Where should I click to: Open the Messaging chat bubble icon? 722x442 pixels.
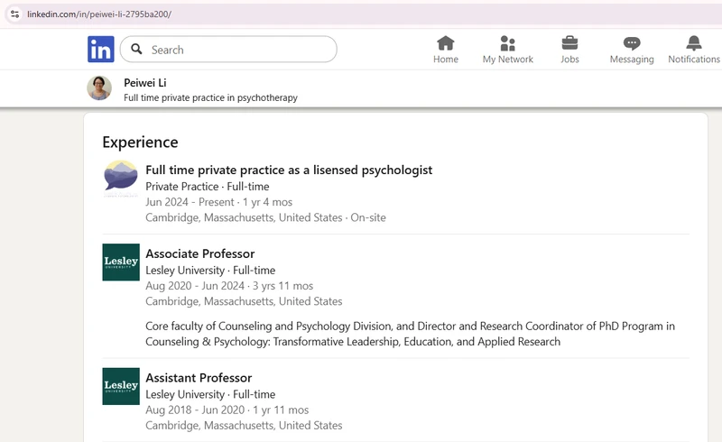click(632, 43)
